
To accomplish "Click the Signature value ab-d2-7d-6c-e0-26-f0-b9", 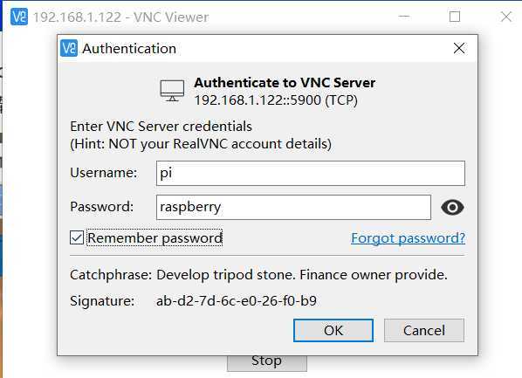I will (x=237, y=300).
